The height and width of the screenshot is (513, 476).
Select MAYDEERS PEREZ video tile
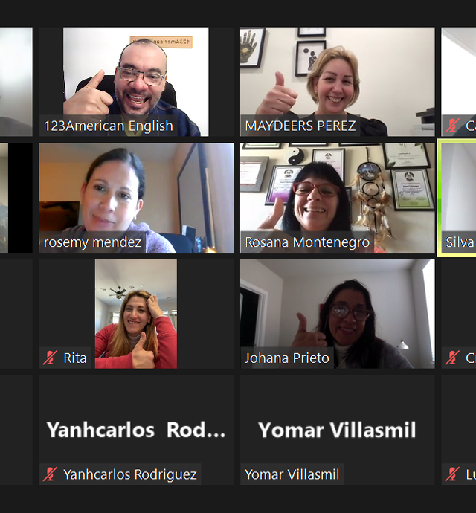[x=338, y=82]
